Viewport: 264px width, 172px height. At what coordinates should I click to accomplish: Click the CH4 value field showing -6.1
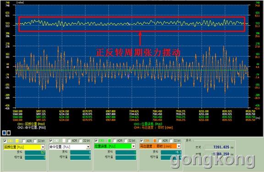coord(171,152)
